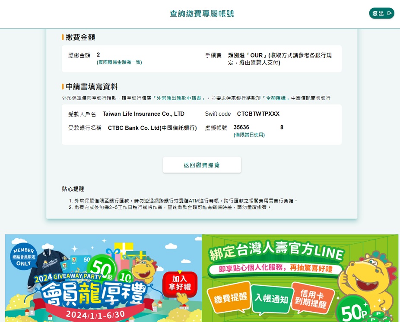The image size is (400, 322).
Task: Click 返回繳費總覽 button
Action: 202,165
